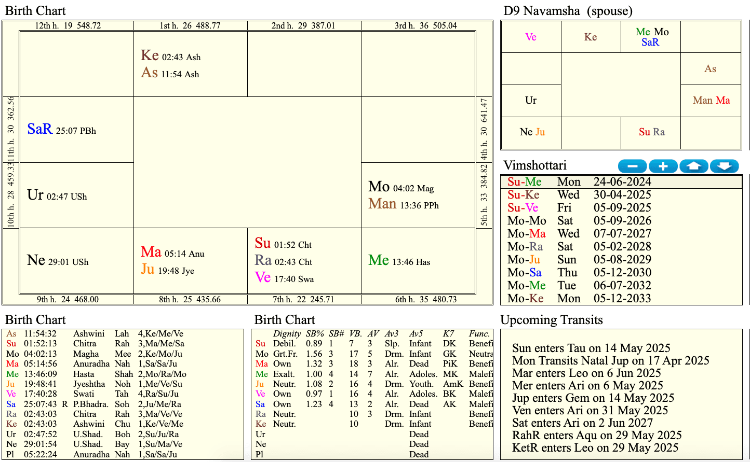Click the 'SB%' column header

click(314, 334)
